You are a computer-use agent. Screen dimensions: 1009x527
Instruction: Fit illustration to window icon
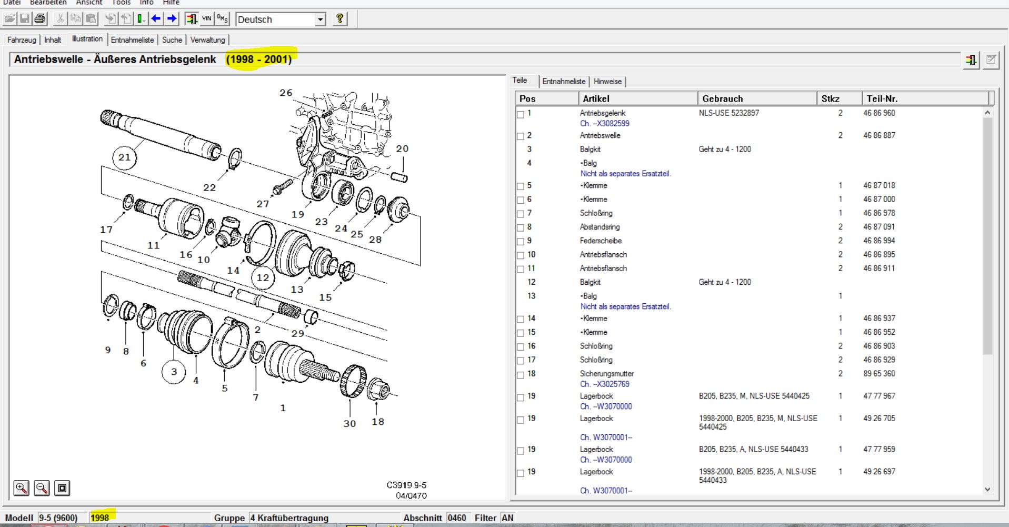pos(62,488)
